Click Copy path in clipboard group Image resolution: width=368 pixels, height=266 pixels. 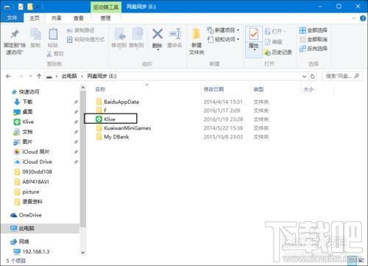pyautogui.click(x=81, y=30)
